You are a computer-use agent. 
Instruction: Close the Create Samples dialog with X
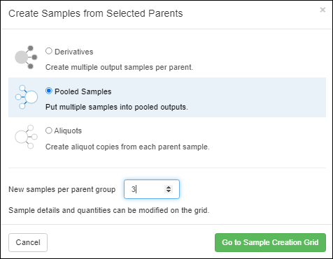323,10
